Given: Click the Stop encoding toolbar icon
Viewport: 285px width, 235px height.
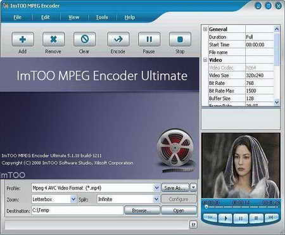Looking at the screenshot, I should tap(180, 39).
